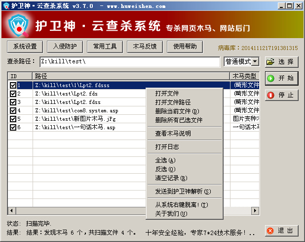Select 全选 (A) menu item
This screenshot has width=305, height=242.
click(185, 160)
